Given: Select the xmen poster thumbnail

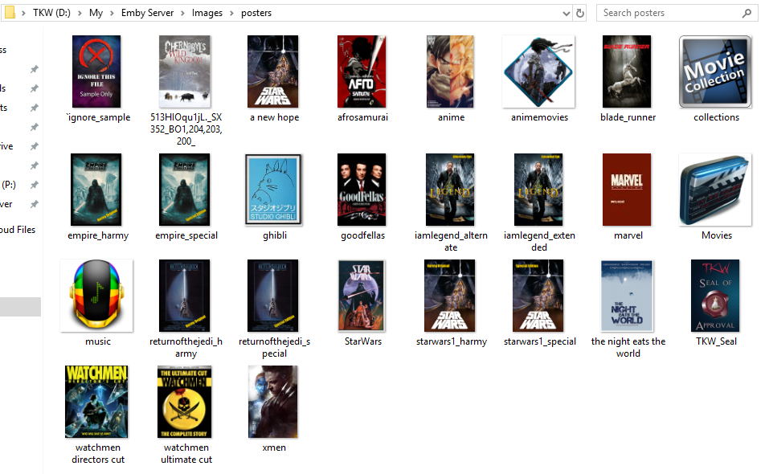Looking at the screenshot, I should pos(273,402).
